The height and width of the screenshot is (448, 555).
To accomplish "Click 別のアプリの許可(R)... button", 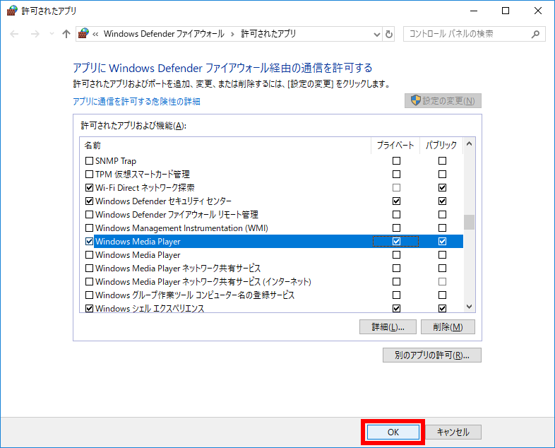I will 432,355.
